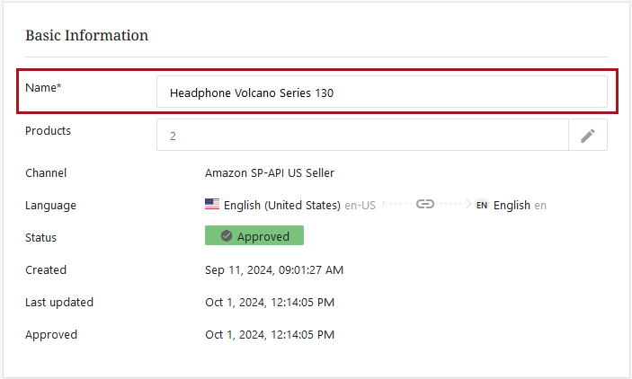632x379 pixels.
Task: Click the target language English en
Action: pyautogui.click(x=520, y=205)
